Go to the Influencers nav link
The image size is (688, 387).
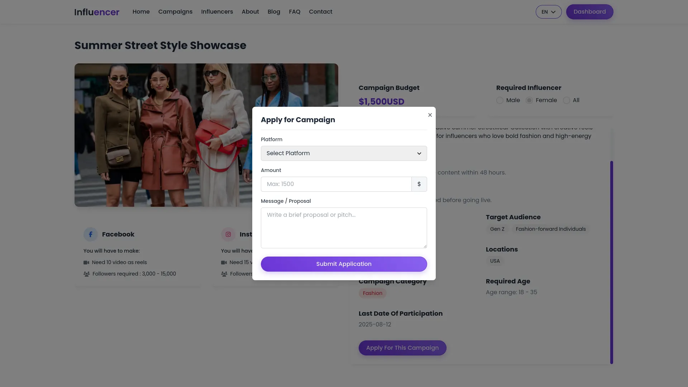tap(217, 12)
